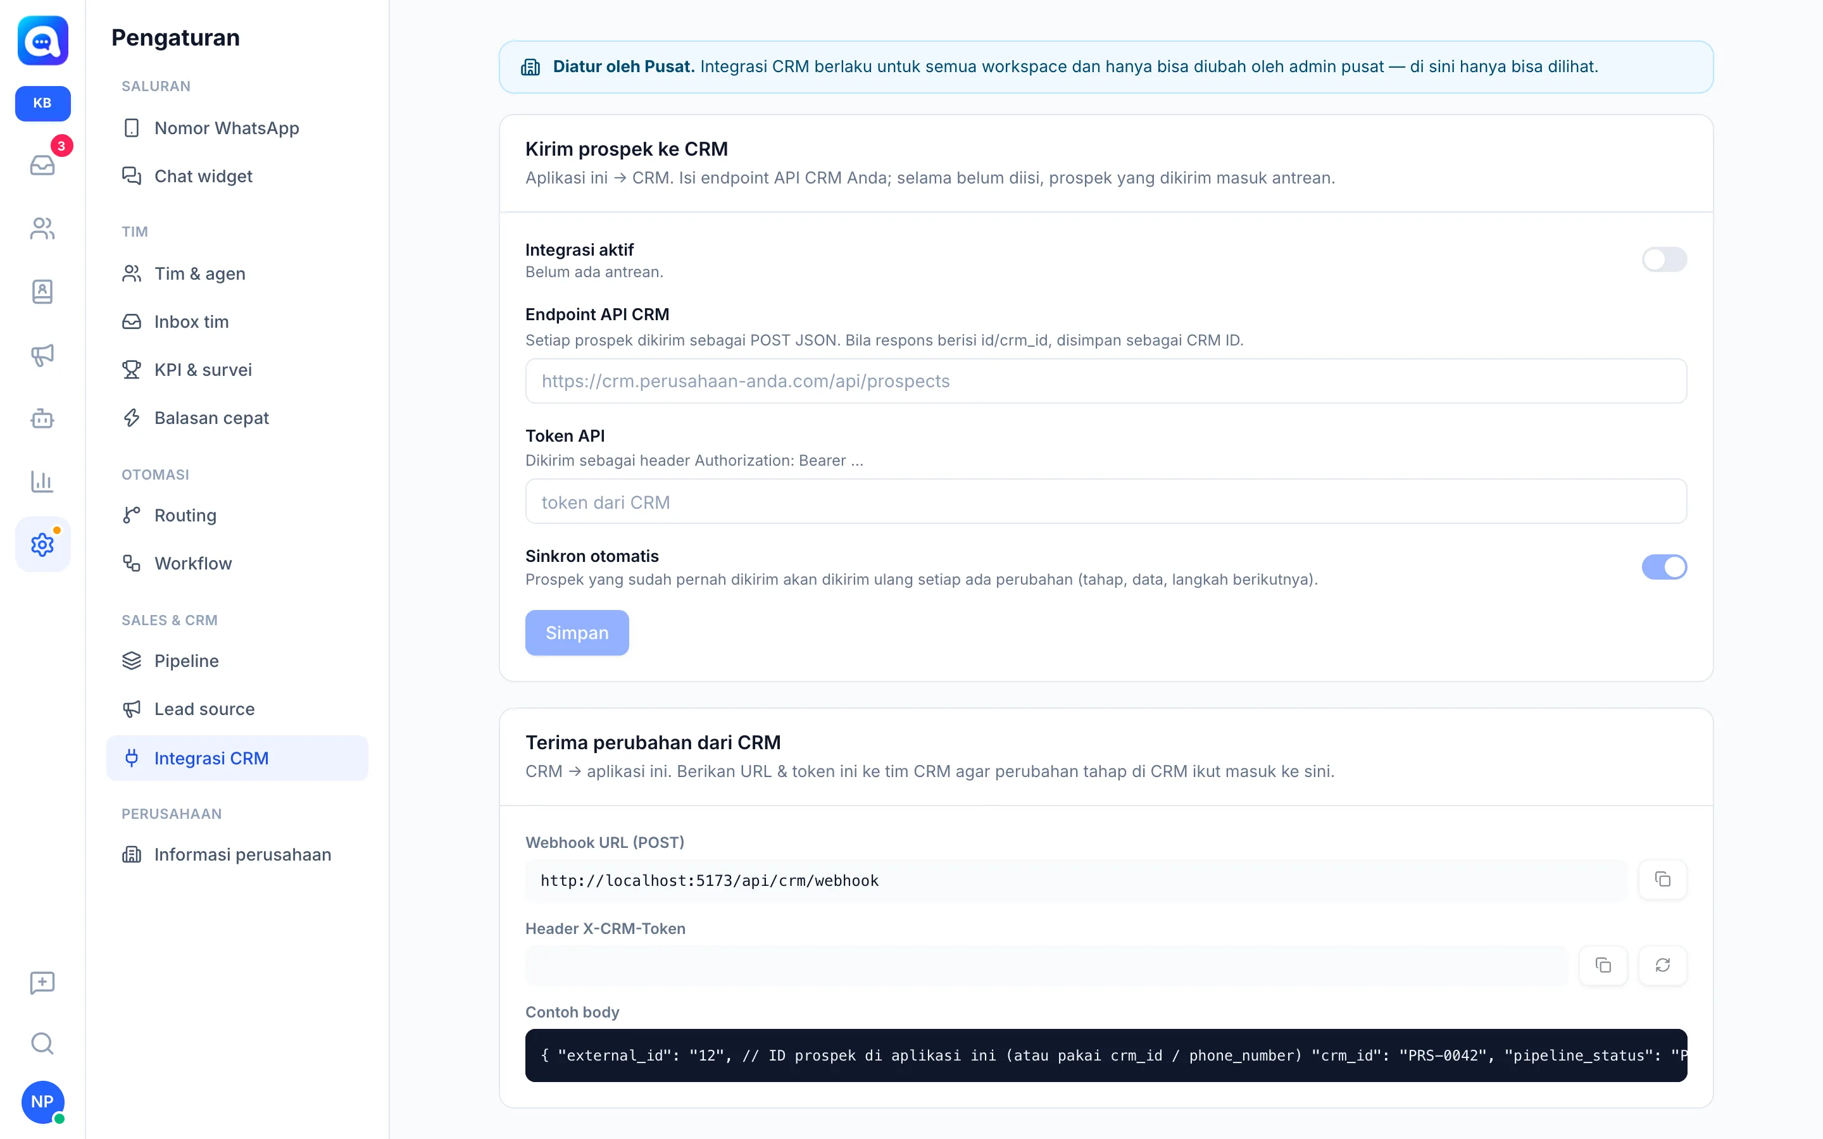Copy the Webhook URL
This screenshot has height=1139, width=1823.
(1663, 879)
